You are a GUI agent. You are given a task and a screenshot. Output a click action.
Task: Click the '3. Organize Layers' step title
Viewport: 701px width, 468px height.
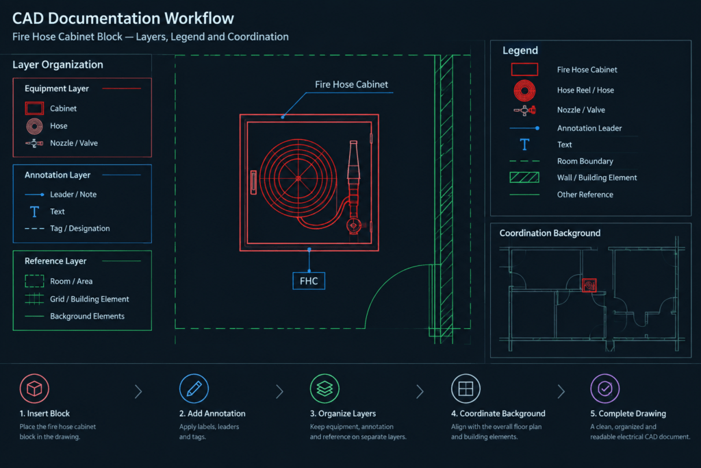coord(343,413)
